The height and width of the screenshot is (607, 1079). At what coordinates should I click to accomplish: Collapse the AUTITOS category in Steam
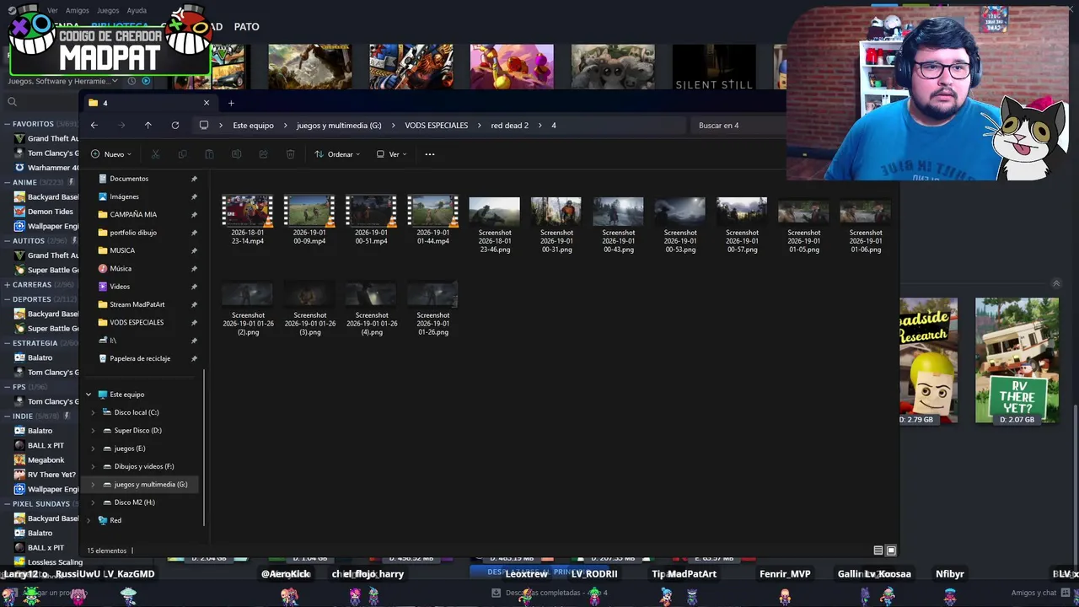click(x=8, y=240)
